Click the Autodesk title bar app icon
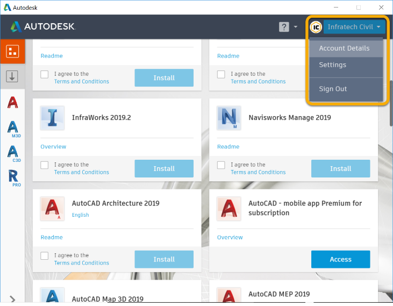Viewport: 393px width, 306px height. (x=8, y=8)
